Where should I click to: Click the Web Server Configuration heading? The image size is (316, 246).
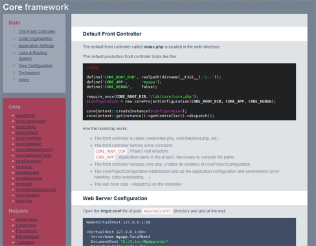point(115,198)
